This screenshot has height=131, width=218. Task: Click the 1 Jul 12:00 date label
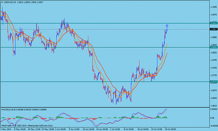click(115, 129)
